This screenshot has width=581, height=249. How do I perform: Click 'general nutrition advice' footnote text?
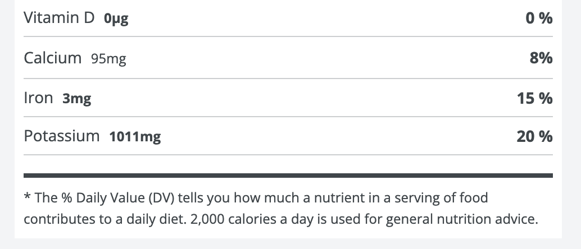462,219
